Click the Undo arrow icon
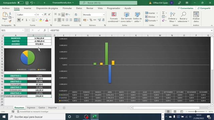 [32, 3]
